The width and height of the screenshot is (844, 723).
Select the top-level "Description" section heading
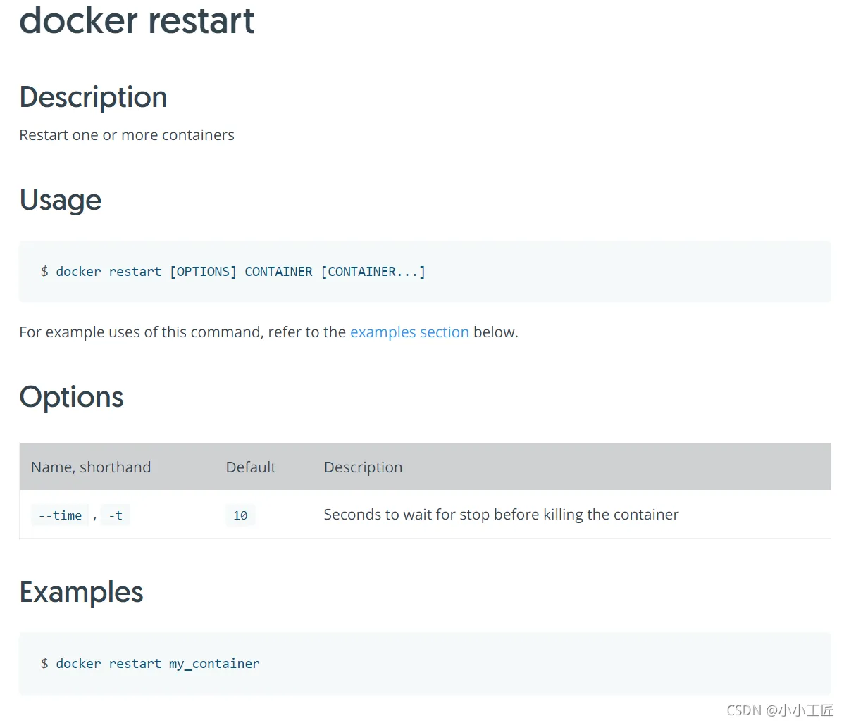93,97
